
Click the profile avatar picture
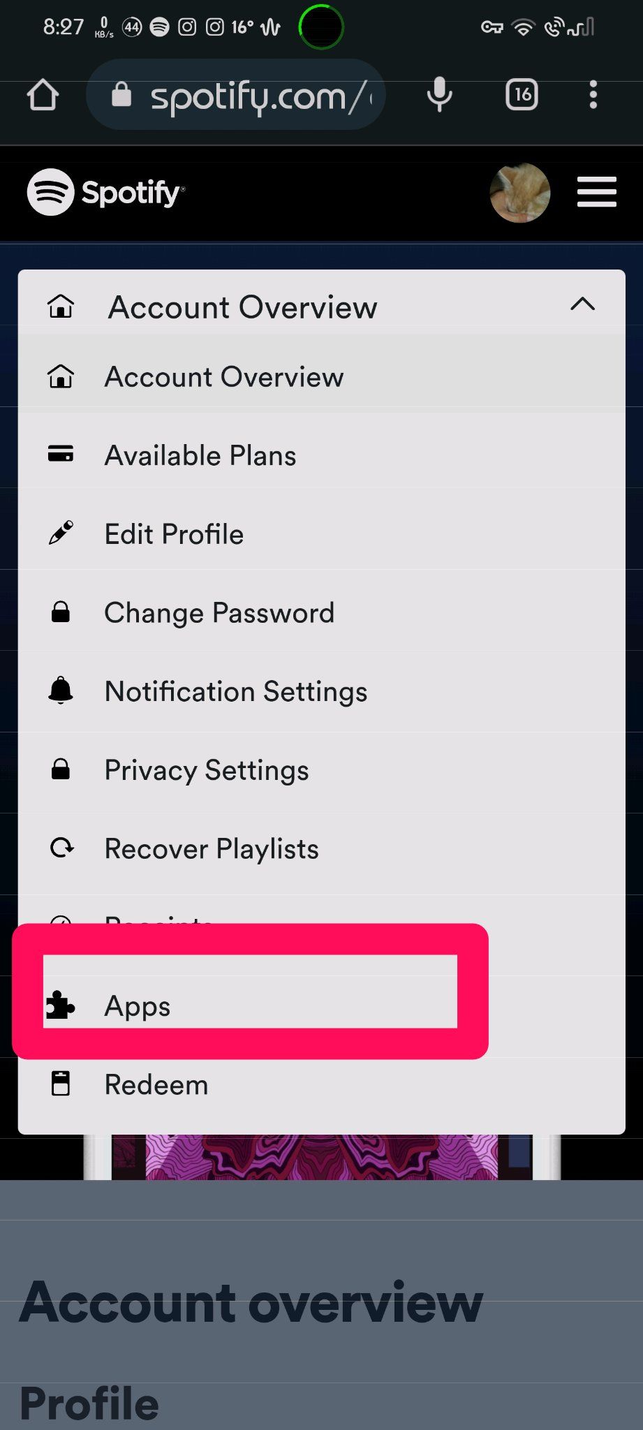520,193
